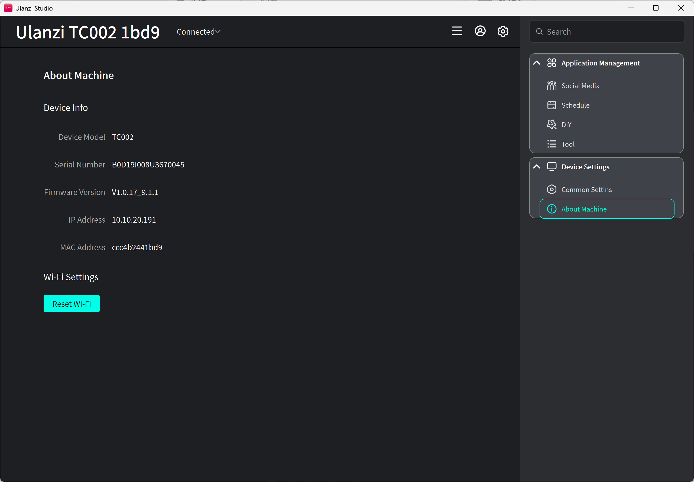Open the hamburger menu icon

click(457, 31)
